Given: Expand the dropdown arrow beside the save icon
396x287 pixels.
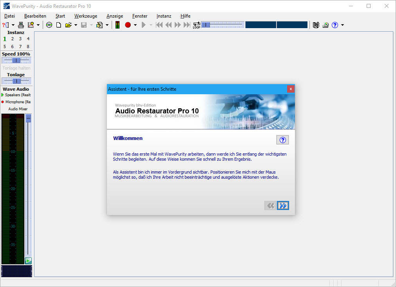Looking at the screenshot, I should pyautogui.click(x=91, y=25).
